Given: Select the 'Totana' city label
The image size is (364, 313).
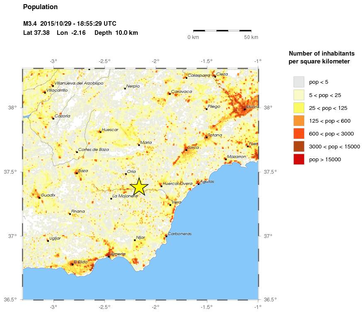Looking at the screenshot, I should click(215, 135).
